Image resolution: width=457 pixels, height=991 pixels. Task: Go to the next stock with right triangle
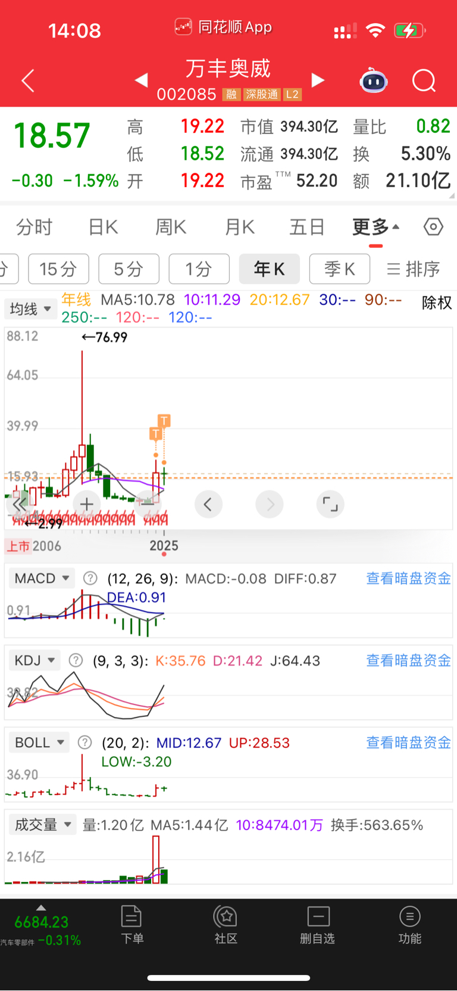[x=318, y=80]
